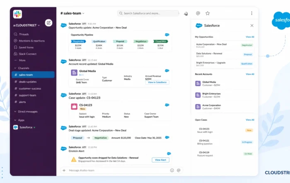Click Salesforce cloud icon in panel header
Viewport: 290px width, 183px height.
[x=199, y=26]
